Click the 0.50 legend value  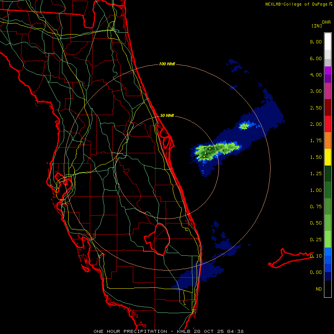(316, 223)
